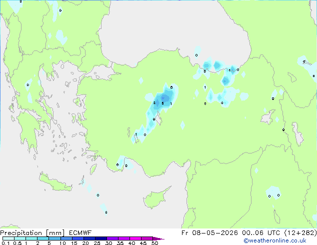Click the legend scale label '0.1'

point(5,243)
